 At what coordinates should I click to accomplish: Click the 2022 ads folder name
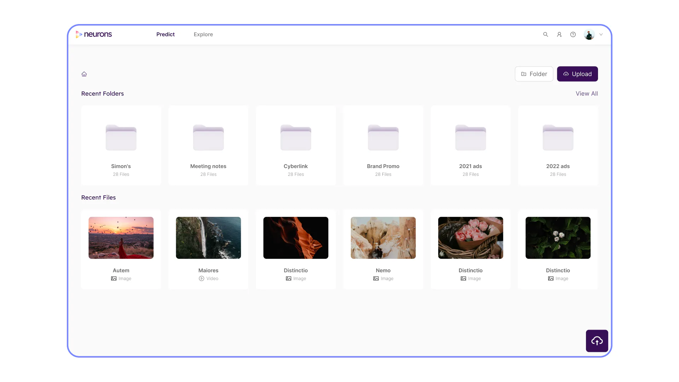(x=558, y=166)
